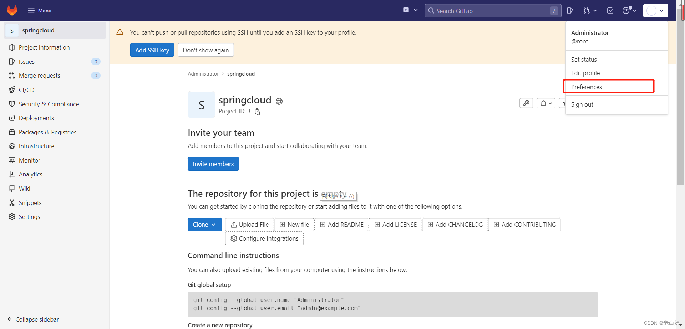Open Security & Compliance shield icon
This screenshot has height=329, width=685.
12,104
